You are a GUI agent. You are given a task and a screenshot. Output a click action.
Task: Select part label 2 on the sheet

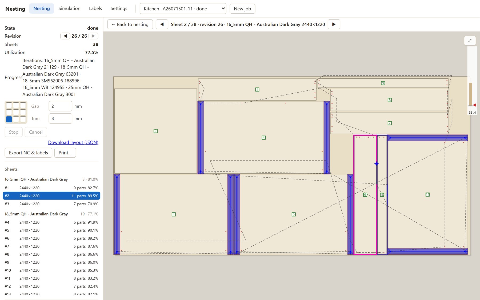click(156, 131)
